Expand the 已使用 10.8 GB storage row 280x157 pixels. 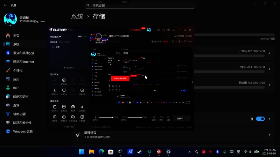tap(269, 85)
